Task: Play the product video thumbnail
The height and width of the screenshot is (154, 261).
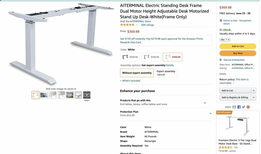Action: 87,95
